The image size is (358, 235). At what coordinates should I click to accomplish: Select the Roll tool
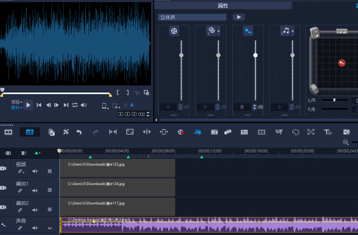tap(147, 132)
